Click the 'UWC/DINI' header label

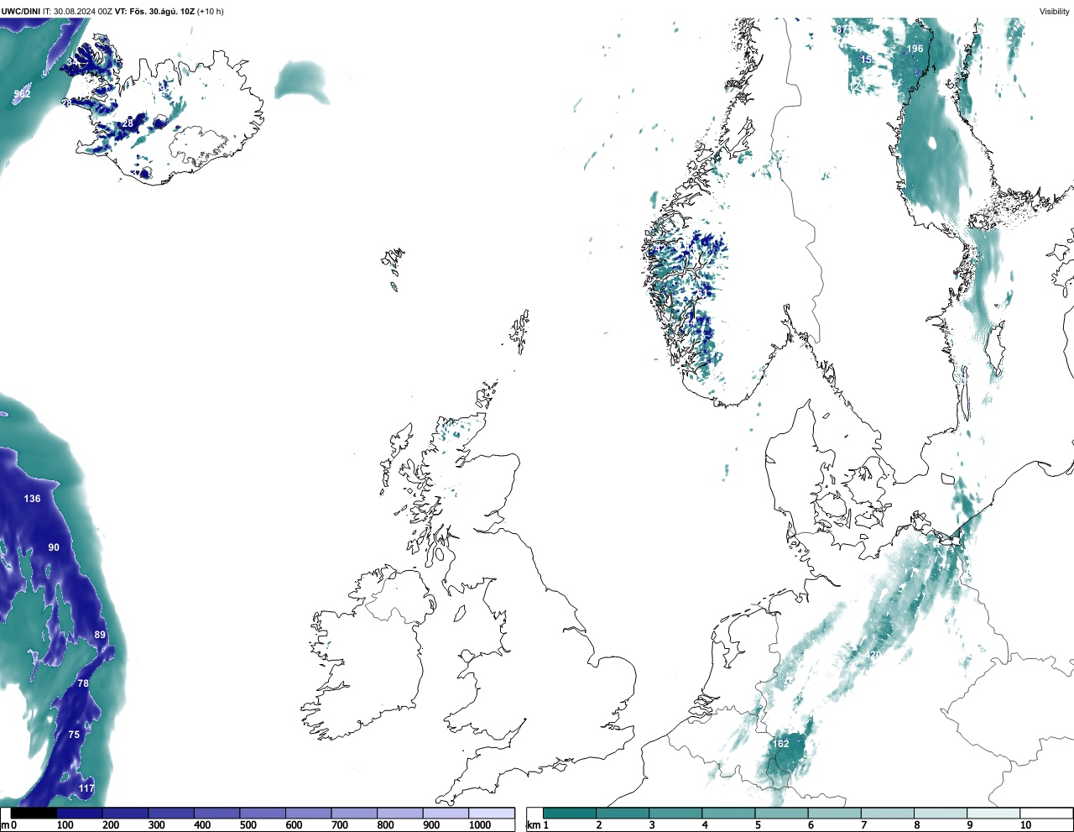point(21,12)
